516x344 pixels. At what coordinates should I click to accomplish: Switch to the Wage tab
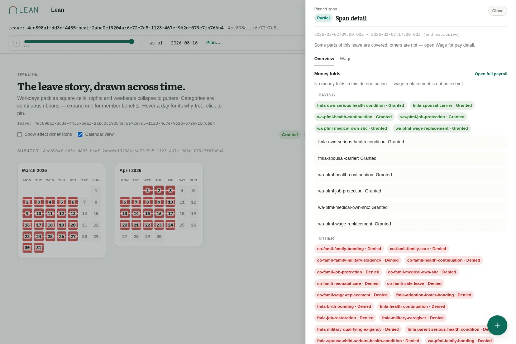[x=345, y=59]
